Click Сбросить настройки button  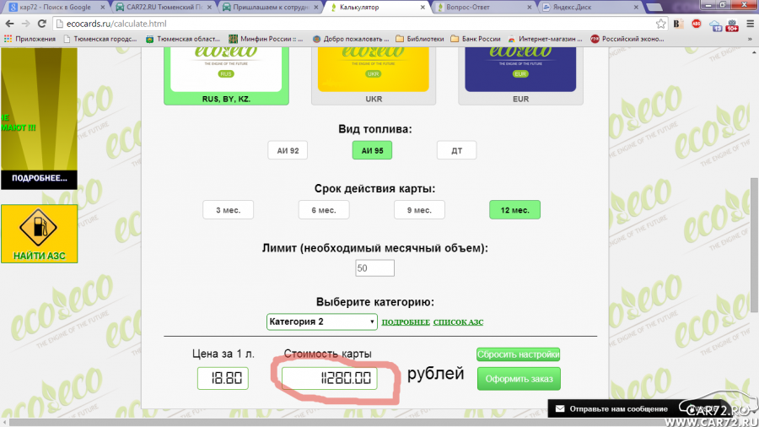tap(518, 354)
